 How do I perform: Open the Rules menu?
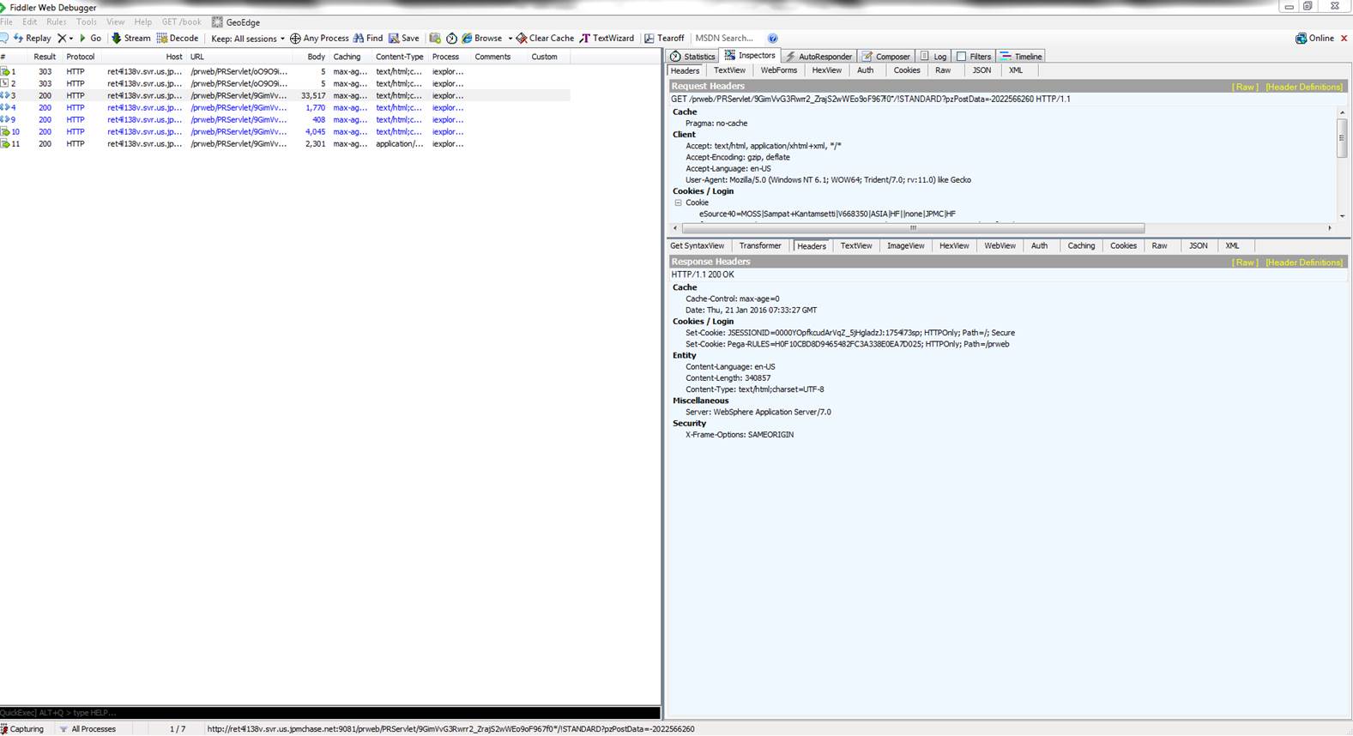(57, 22)
